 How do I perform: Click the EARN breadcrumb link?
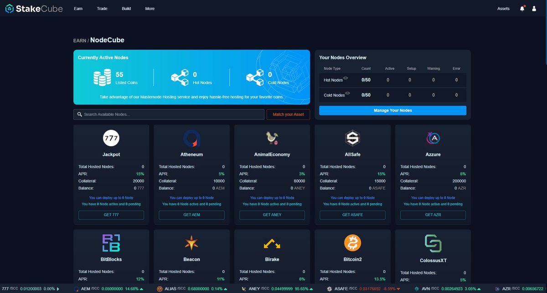(79, 41)
